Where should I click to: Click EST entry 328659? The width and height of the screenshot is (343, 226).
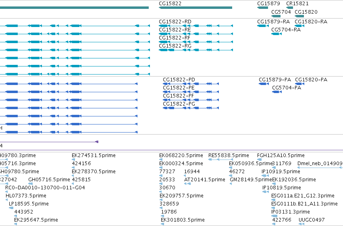[x=169, y=204]
